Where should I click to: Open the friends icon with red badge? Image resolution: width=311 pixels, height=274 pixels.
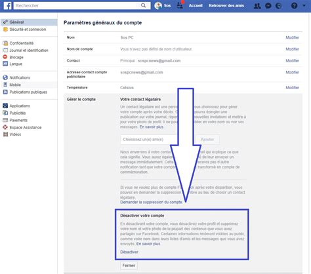(x=180, y=5)
